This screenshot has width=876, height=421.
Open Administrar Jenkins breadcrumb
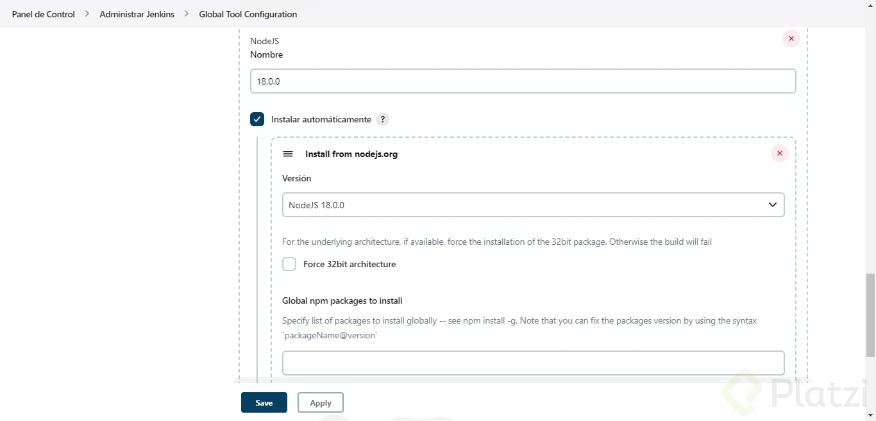[x=137, y=14]
